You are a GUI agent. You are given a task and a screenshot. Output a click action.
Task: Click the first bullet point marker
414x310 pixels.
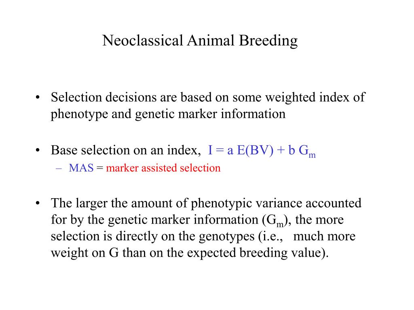click(38, 97)
